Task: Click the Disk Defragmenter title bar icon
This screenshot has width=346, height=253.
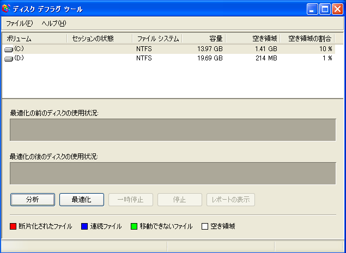Action: [x=6, y=9]
